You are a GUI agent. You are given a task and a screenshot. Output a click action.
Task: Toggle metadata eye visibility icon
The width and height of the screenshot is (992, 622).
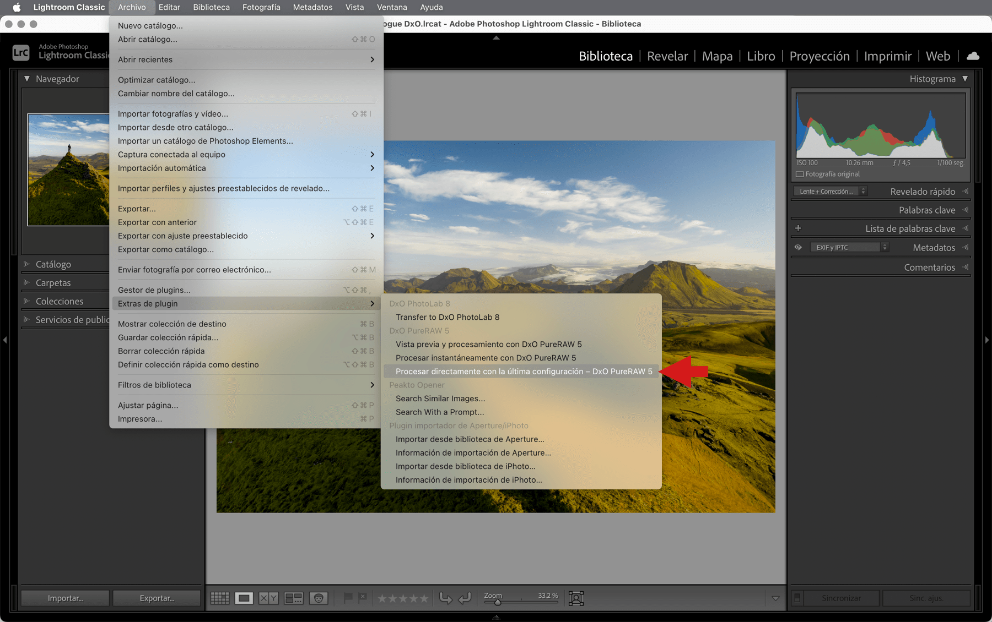tap(798, 247)
